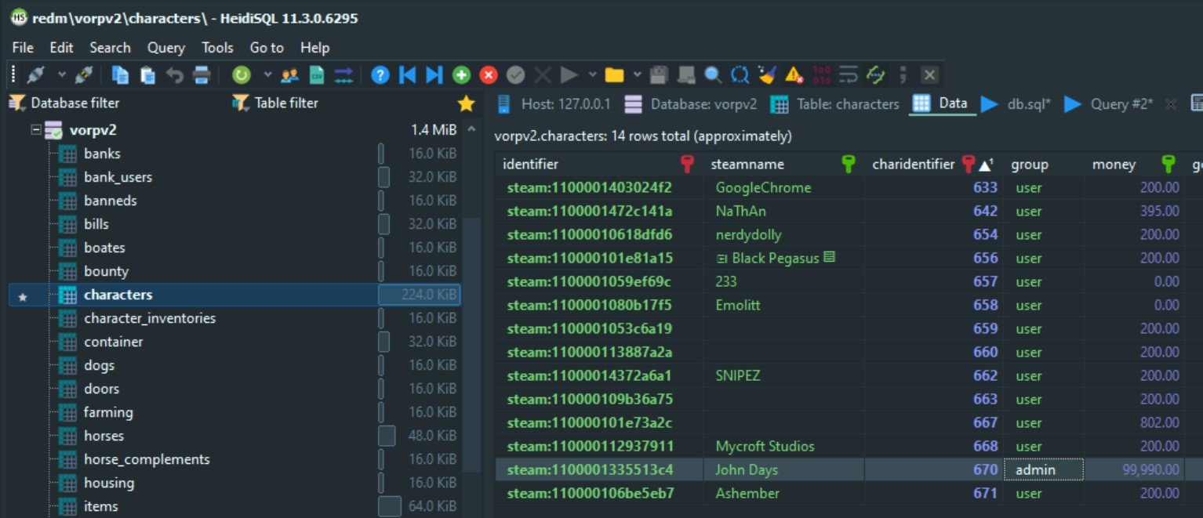This screenshot has width=1203, height=518.
Task: Collapse the vorpv2 database tree node
Action: (x=35, y=130)
